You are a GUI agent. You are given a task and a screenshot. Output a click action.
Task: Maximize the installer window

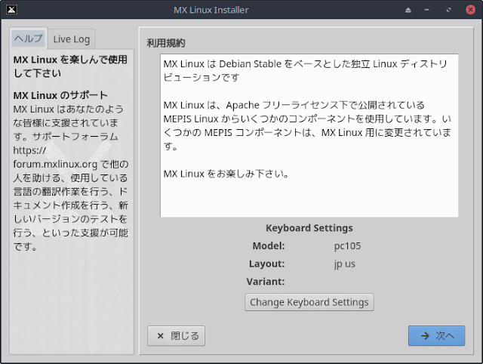tap(448, 10)
